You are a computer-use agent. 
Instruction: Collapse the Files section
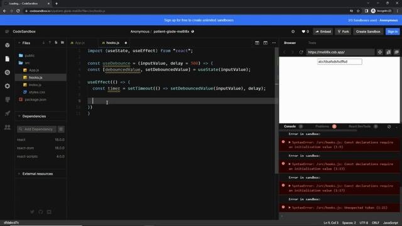tap(19, 43)
